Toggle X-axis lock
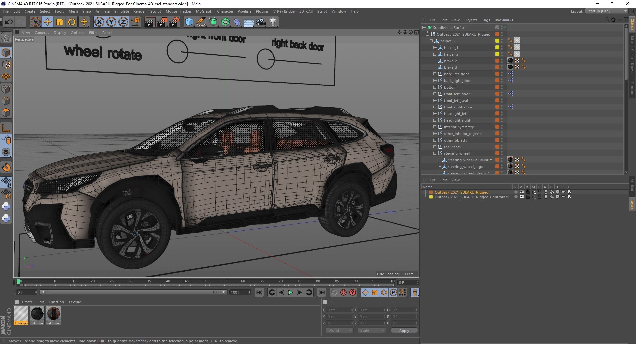Viewport: 636px width, 344px height. pos(99,22)
